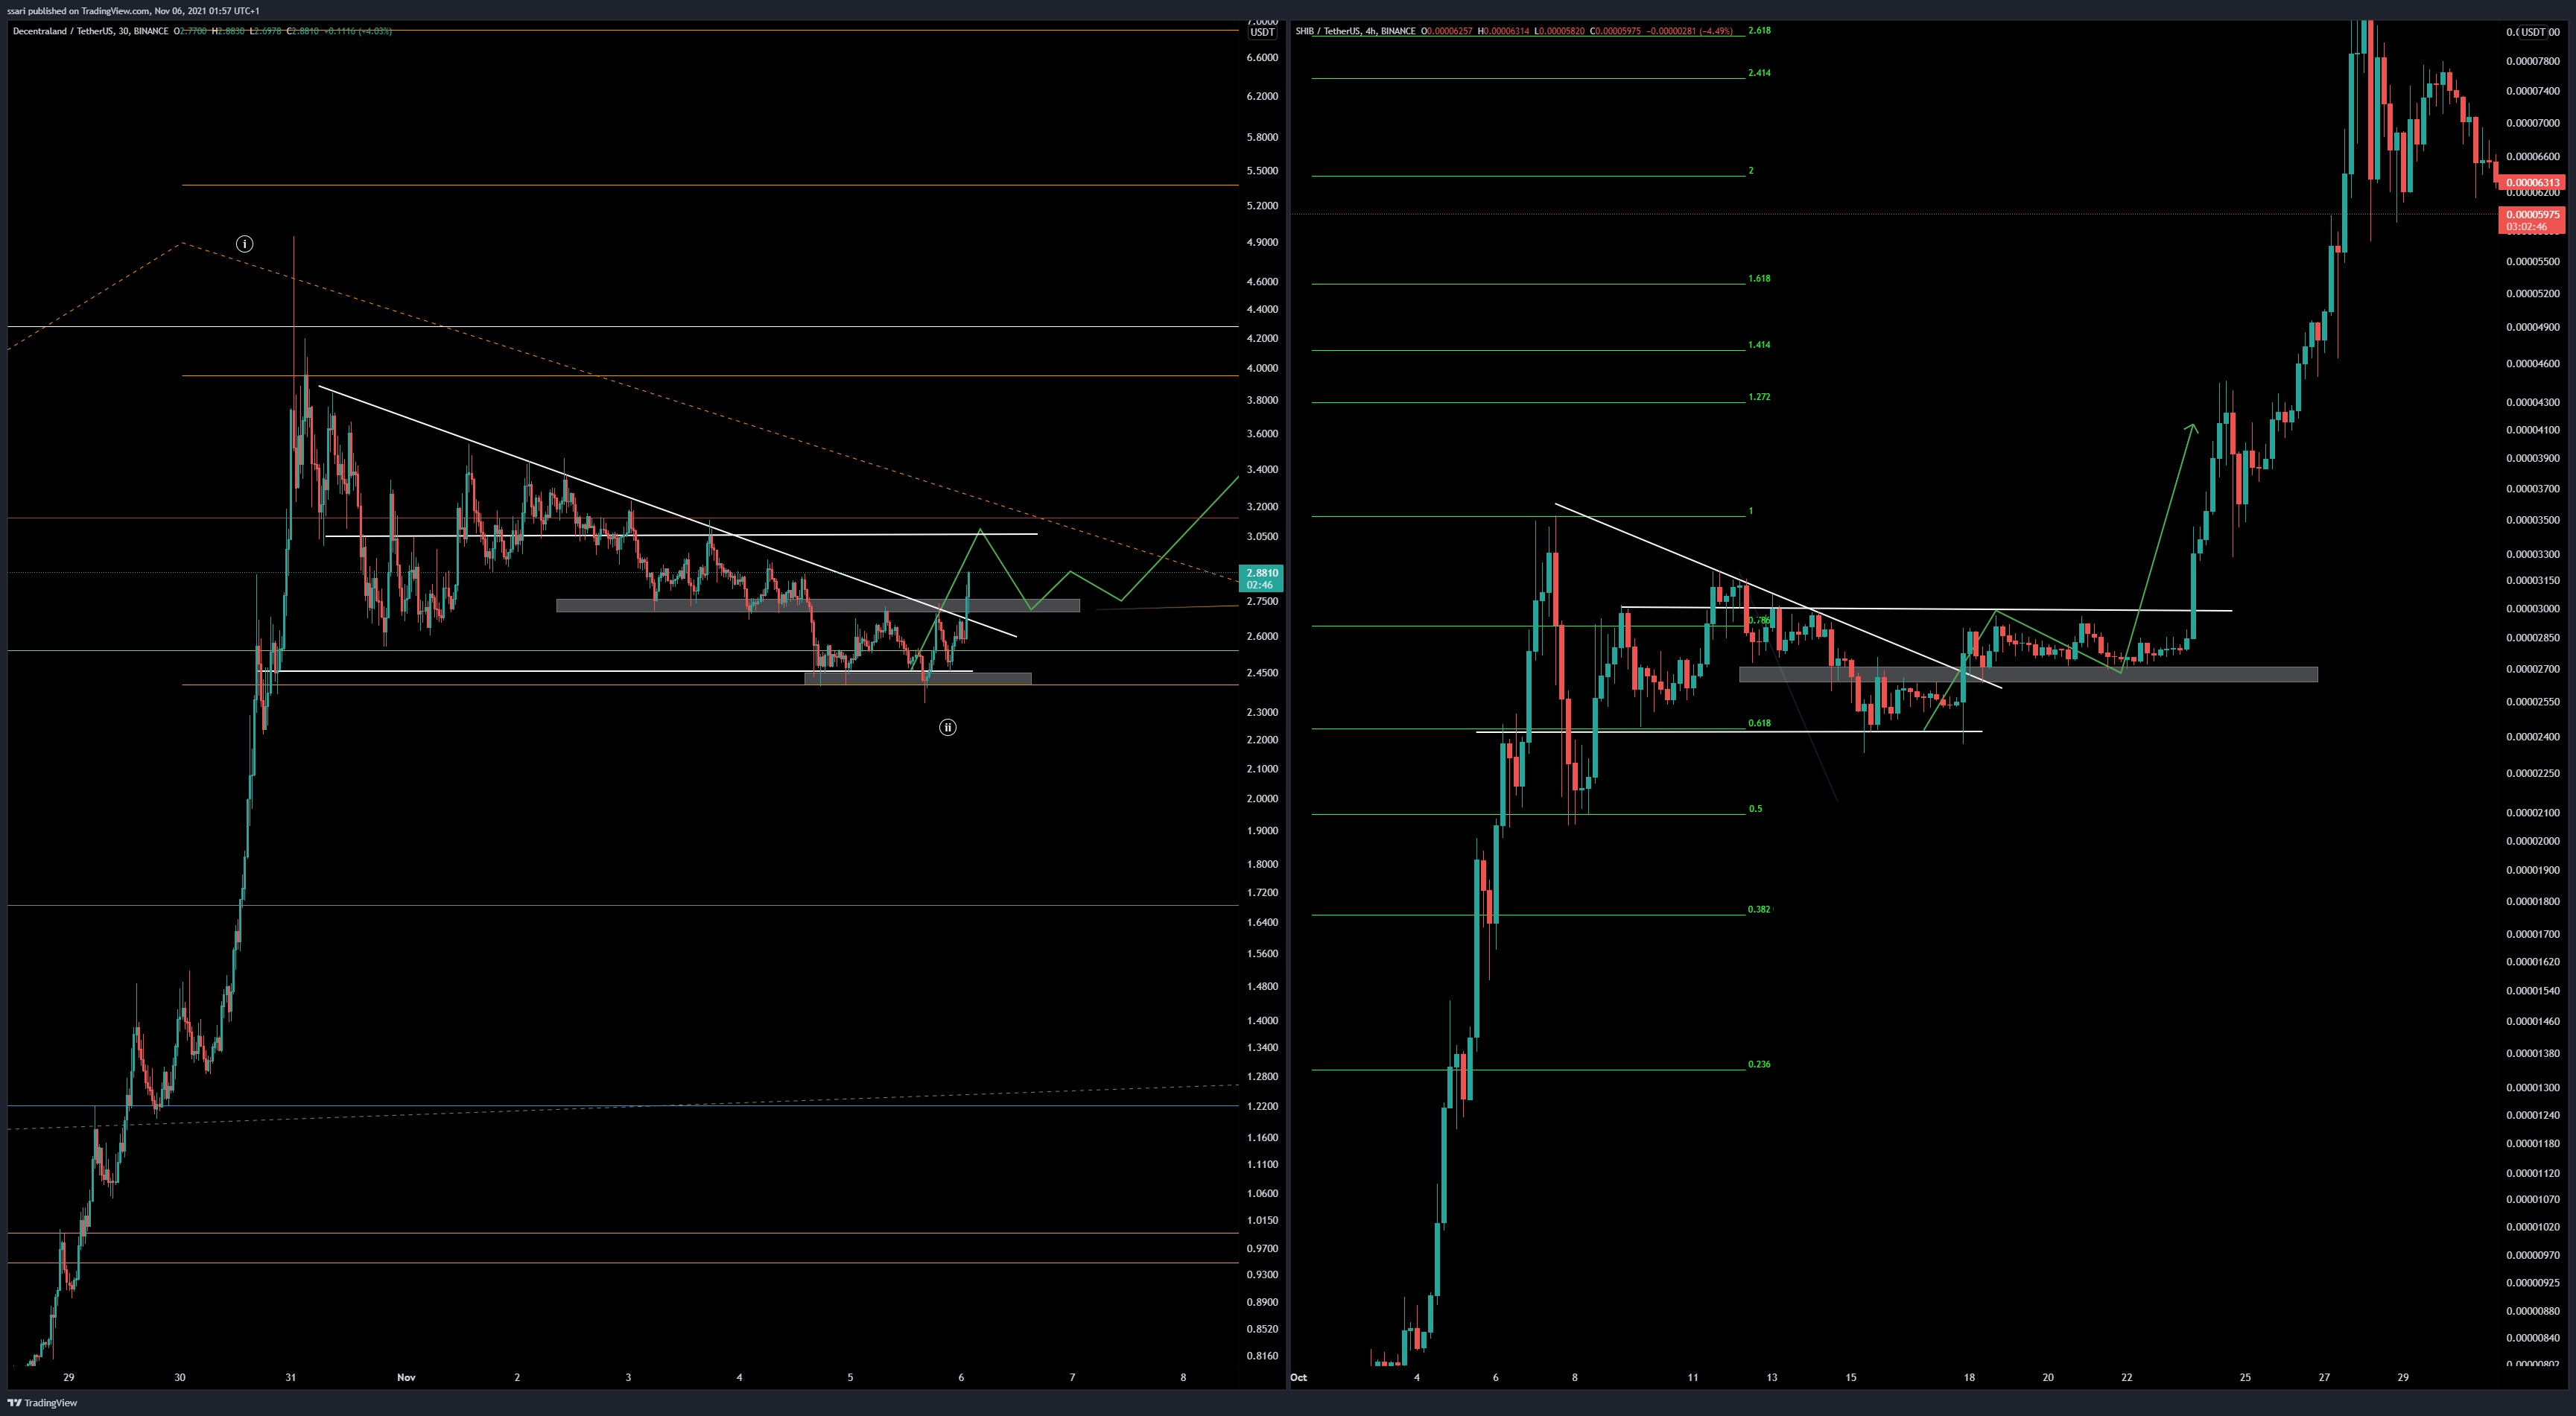Click the '22' date label on SHIB axis
This screenshot has height=1416, width=2576.
pyautogui.click(x=2127, y=1378)
